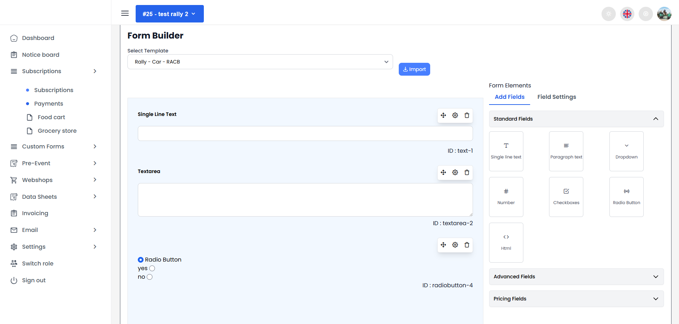Add a Number field element

point(506,197)
